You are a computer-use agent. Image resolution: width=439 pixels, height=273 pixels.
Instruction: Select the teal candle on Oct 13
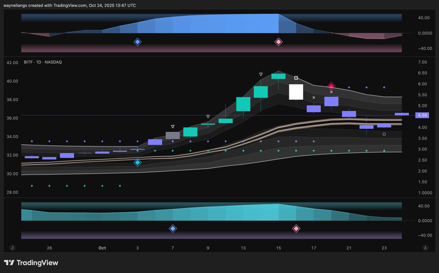pos(243,104)
